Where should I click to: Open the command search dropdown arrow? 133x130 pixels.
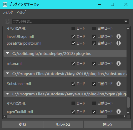tap(126, 21)
